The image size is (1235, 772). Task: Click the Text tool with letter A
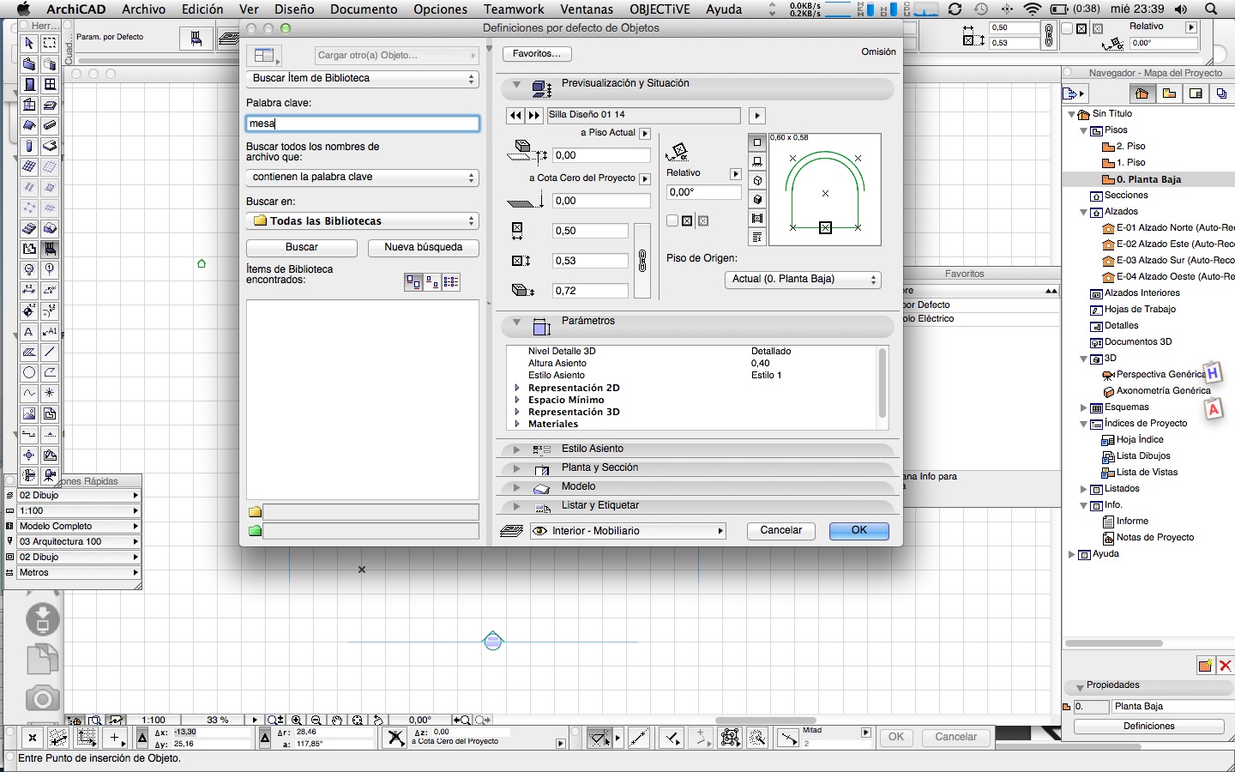[x=29, y=332]
